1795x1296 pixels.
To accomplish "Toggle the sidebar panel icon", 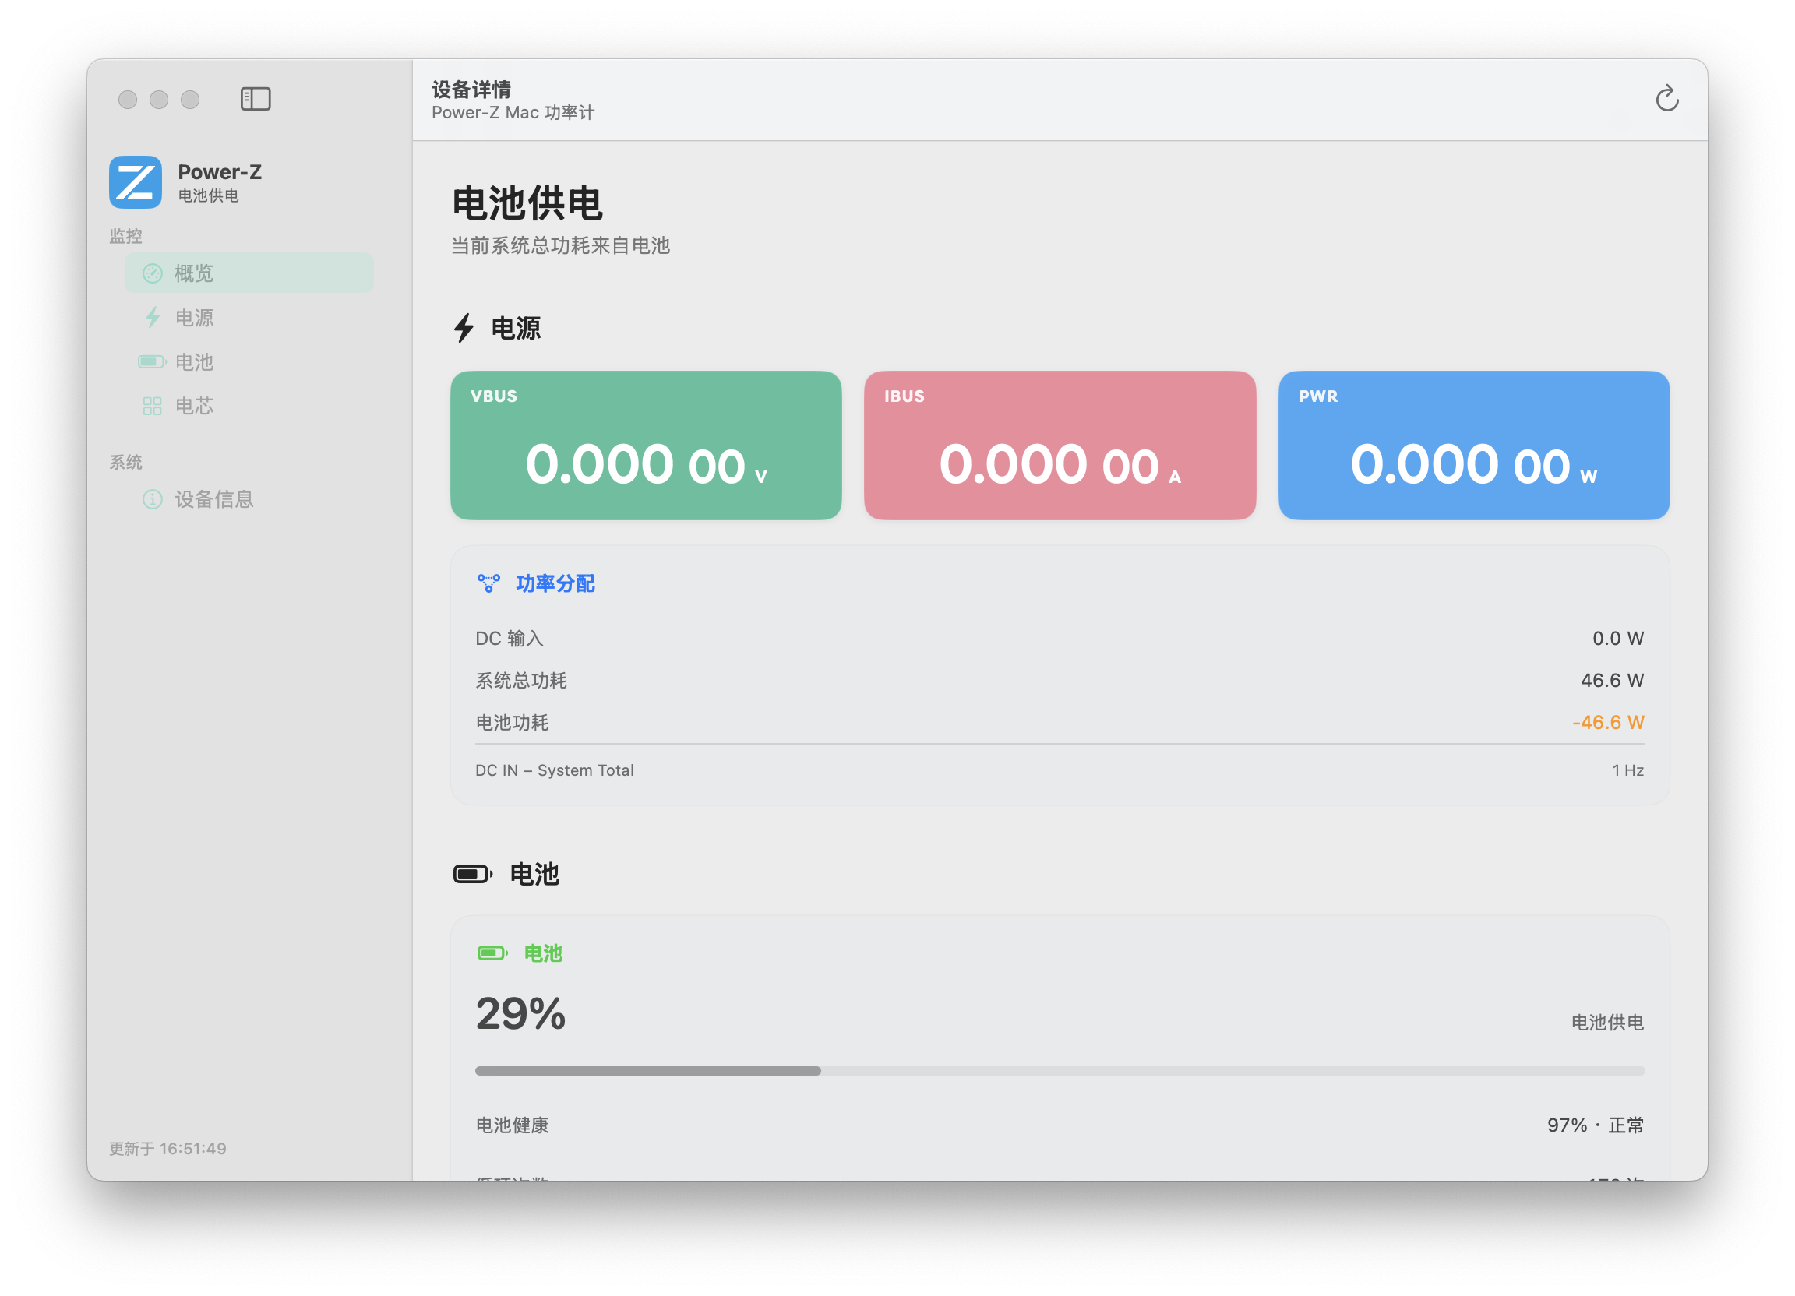I will pos(256,99).
